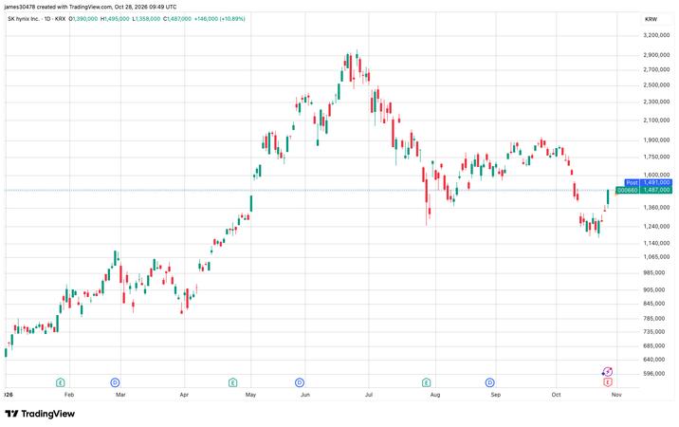679x427 pixels.
Task: Click the TradingView logo
Action: pos(40,414)
